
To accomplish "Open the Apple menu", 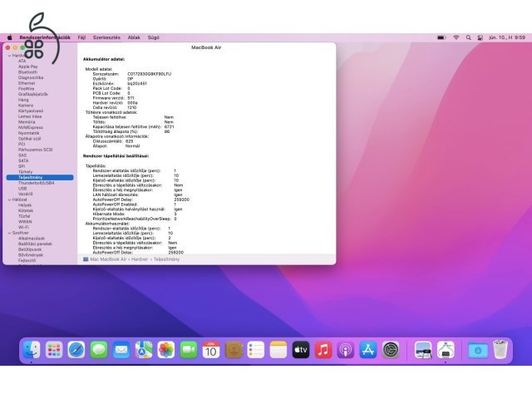I will tap(9, 37).
